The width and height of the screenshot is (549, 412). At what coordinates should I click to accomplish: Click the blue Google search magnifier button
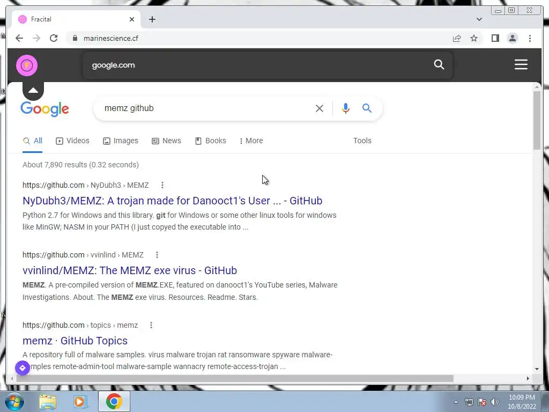367,108
